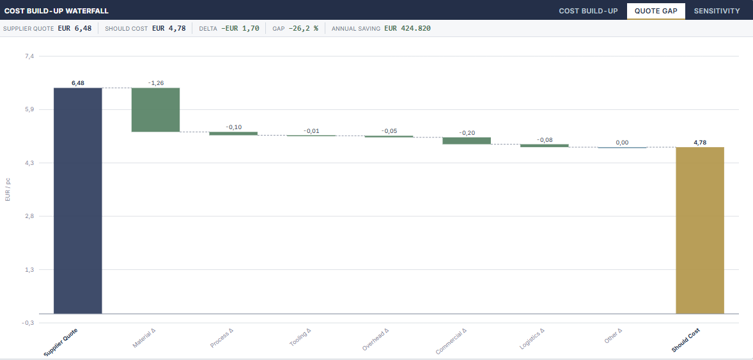Screen dimensions: 753x360
Task: Click the Cost Build-Up Waterfall title
Action: point(56,11)
